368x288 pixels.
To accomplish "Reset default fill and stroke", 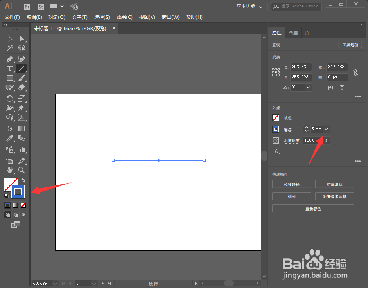I will 6,196.
